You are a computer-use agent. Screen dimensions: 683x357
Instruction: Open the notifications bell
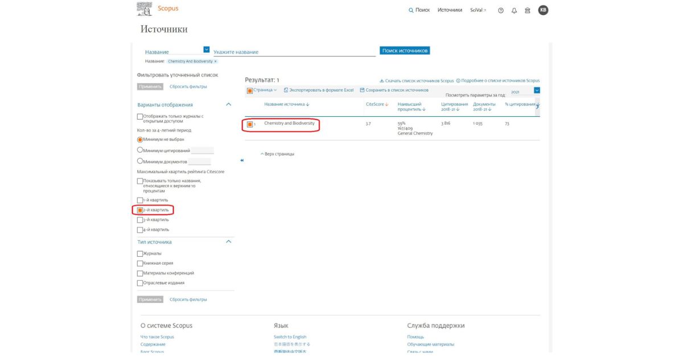pos(514,10)
